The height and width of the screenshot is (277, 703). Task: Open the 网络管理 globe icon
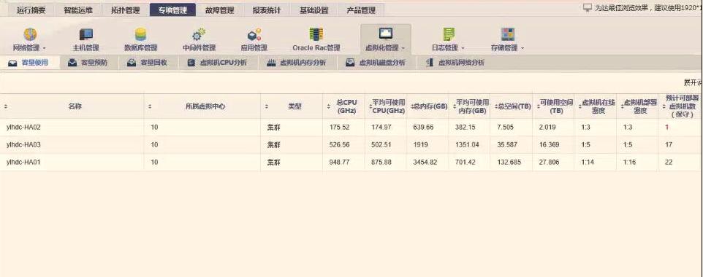(x=30, y=34)
